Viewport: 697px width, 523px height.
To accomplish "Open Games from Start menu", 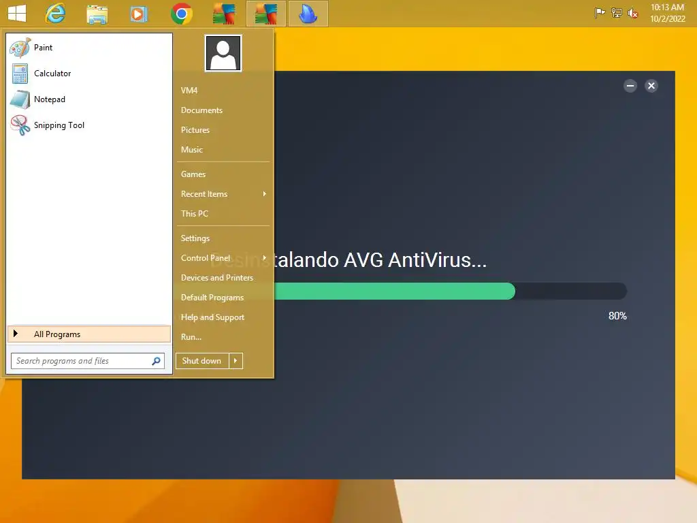I will tap(193, 174).
